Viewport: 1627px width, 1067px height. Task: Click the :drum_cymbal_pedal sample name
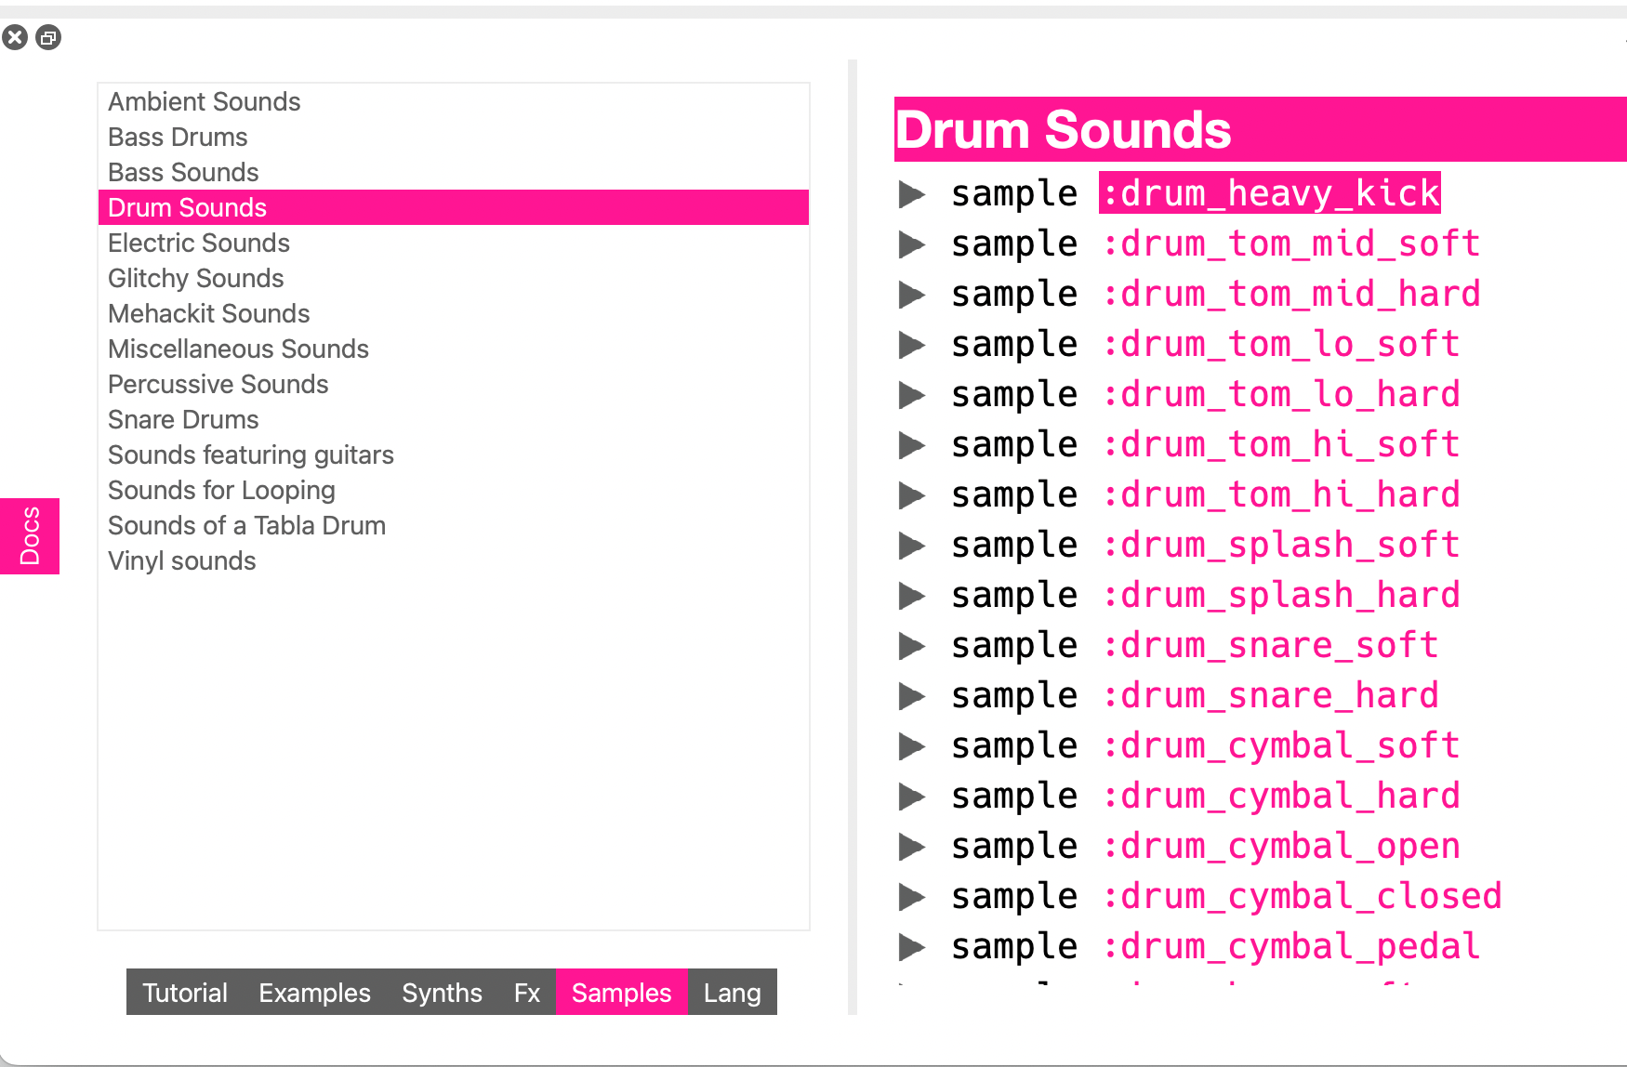1291,946
